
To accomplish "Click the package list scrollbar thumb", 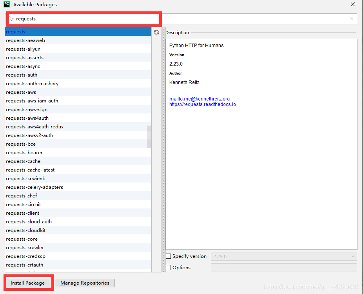I will pyautogui.click(x=149, y=137).
